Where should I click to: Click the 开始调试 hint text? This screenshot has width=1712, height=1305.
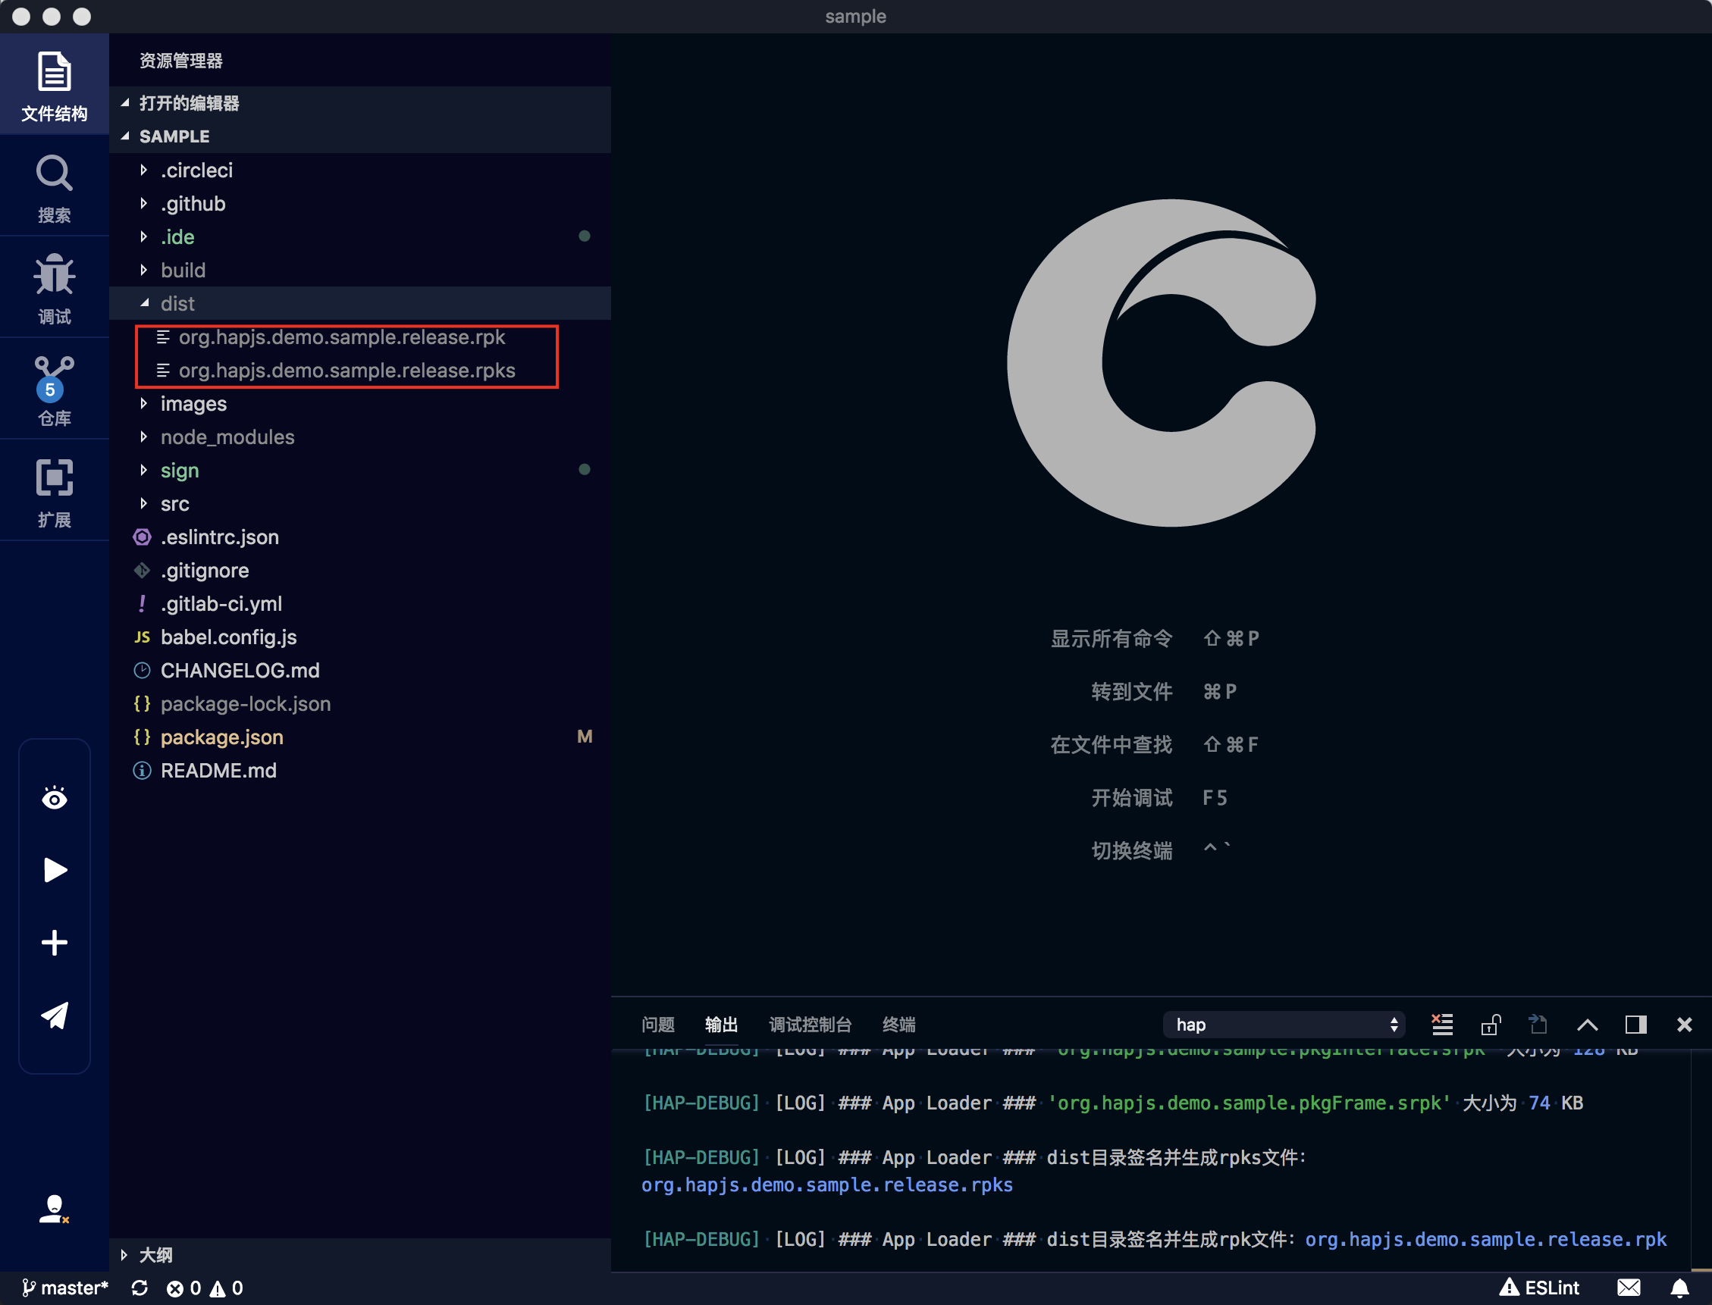(x=1131, y=798)
